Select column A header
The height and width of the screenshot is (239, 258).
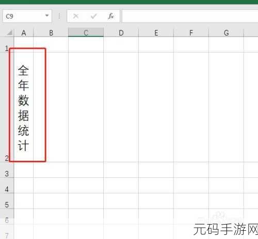(x=24, y=32)
